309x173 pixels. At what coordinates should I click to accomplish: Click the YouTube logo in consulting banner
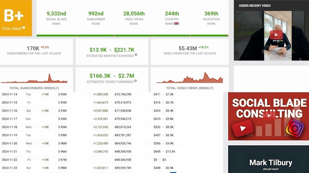coord(243,128)
